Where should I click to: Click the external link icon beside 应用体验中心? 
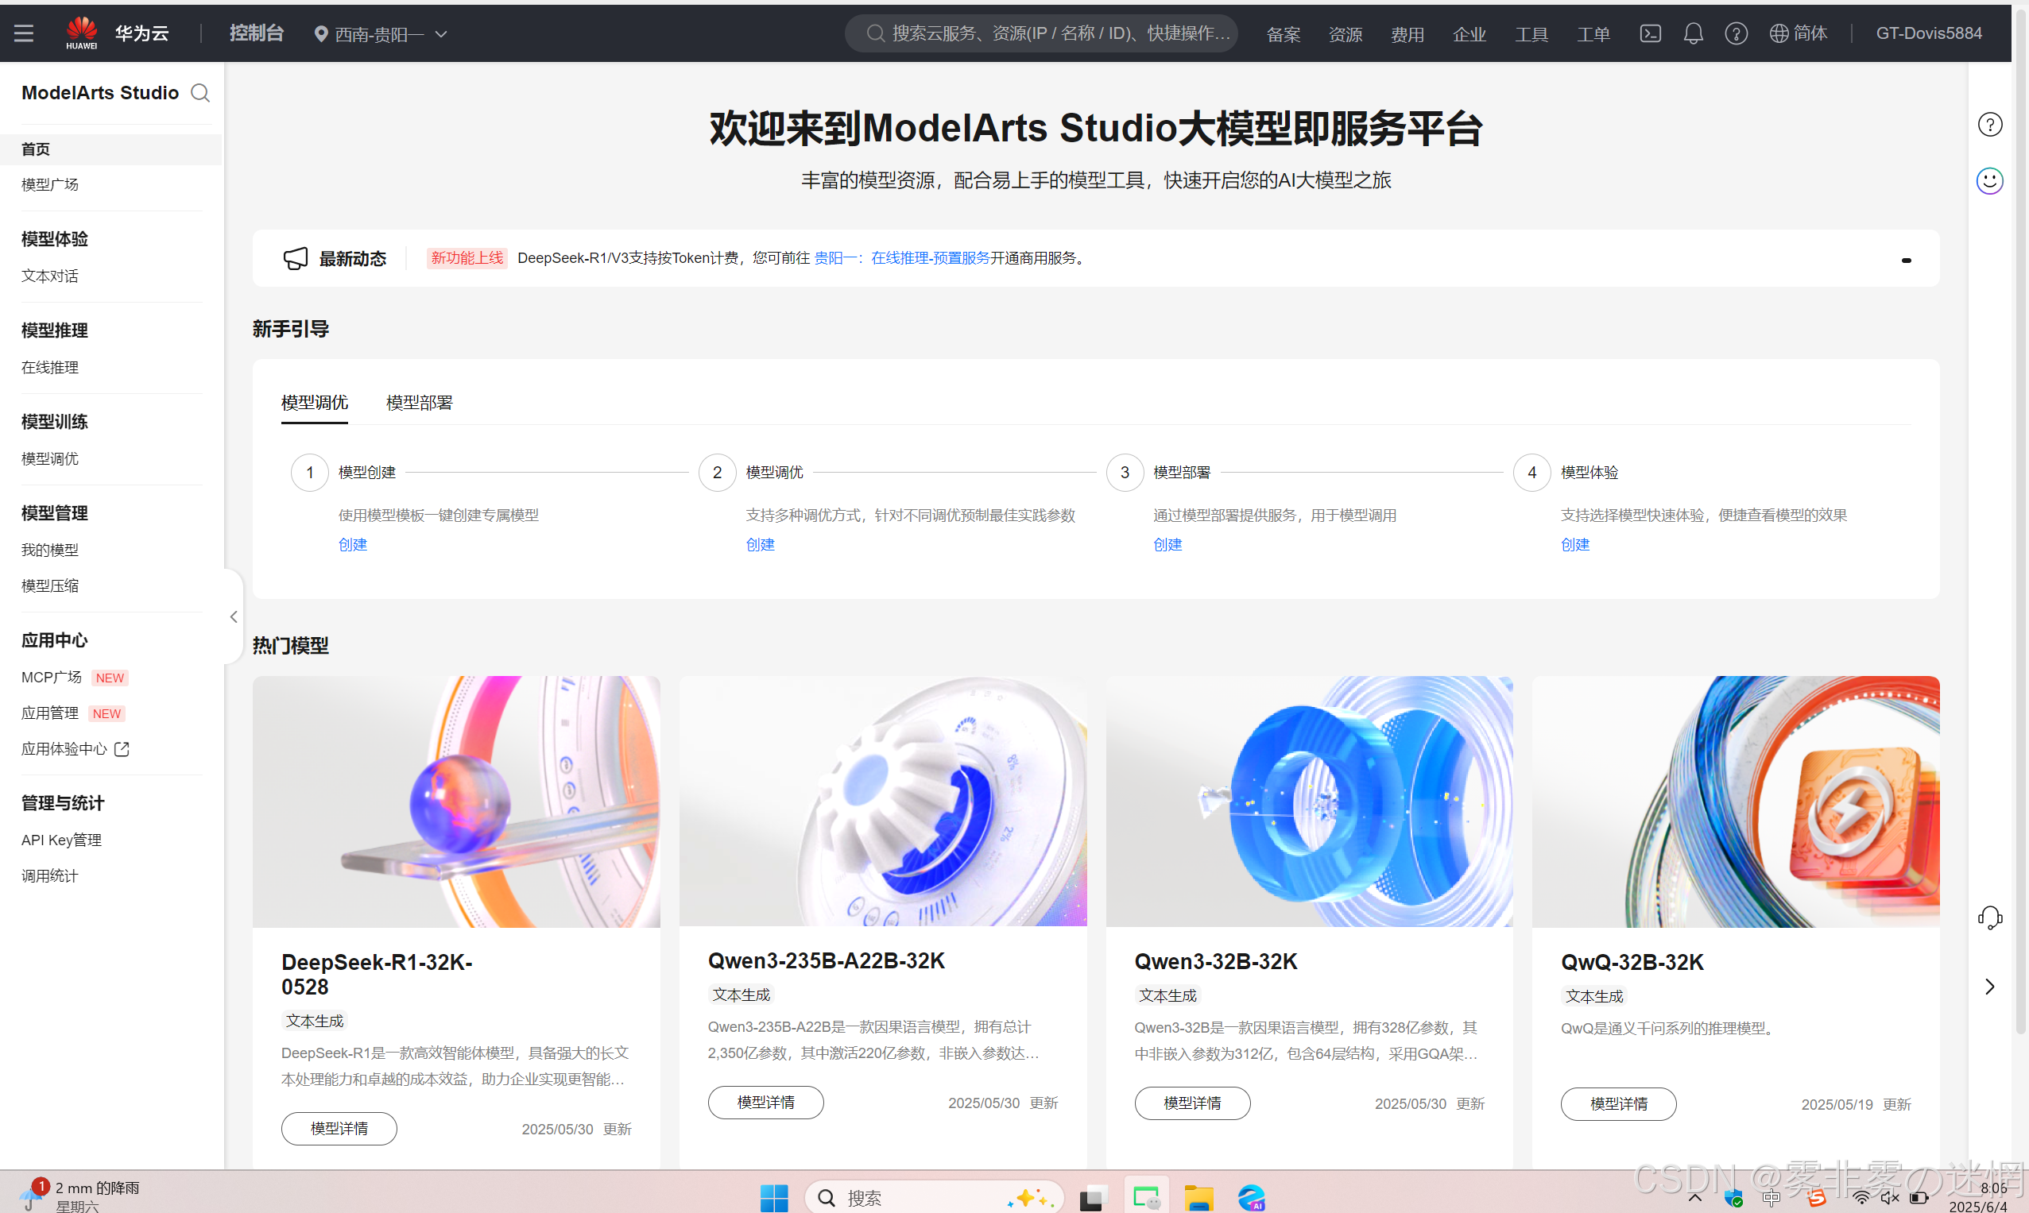coord(122,749)
